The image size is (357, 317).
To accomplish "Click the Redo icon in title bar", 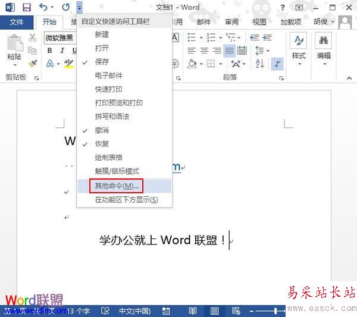I will tap(66, 7).
